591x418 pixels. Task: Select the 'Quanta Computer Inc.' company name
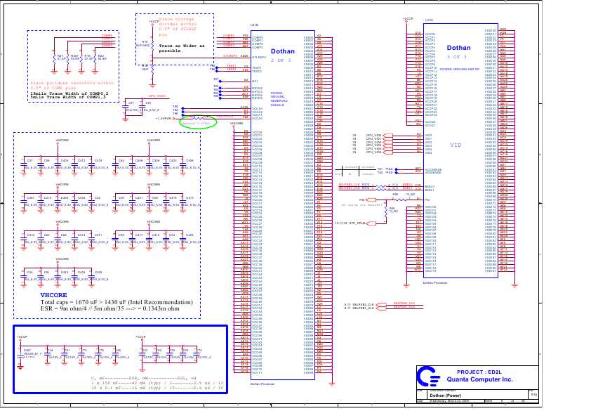pyautogui.click(x=479, y=379)
